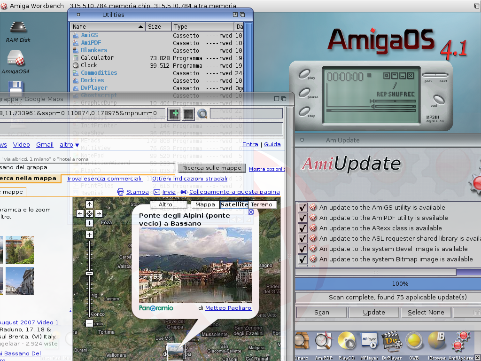Open the 'altro' dropdown in Google bar
The height and width of the screenshot is (361, 481).
click(x=70, y=145)
